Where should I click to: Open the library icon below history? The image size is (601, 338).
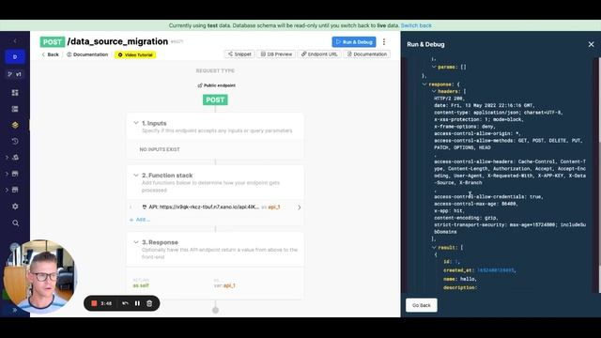pyautogui.click(x=15, y=157)
